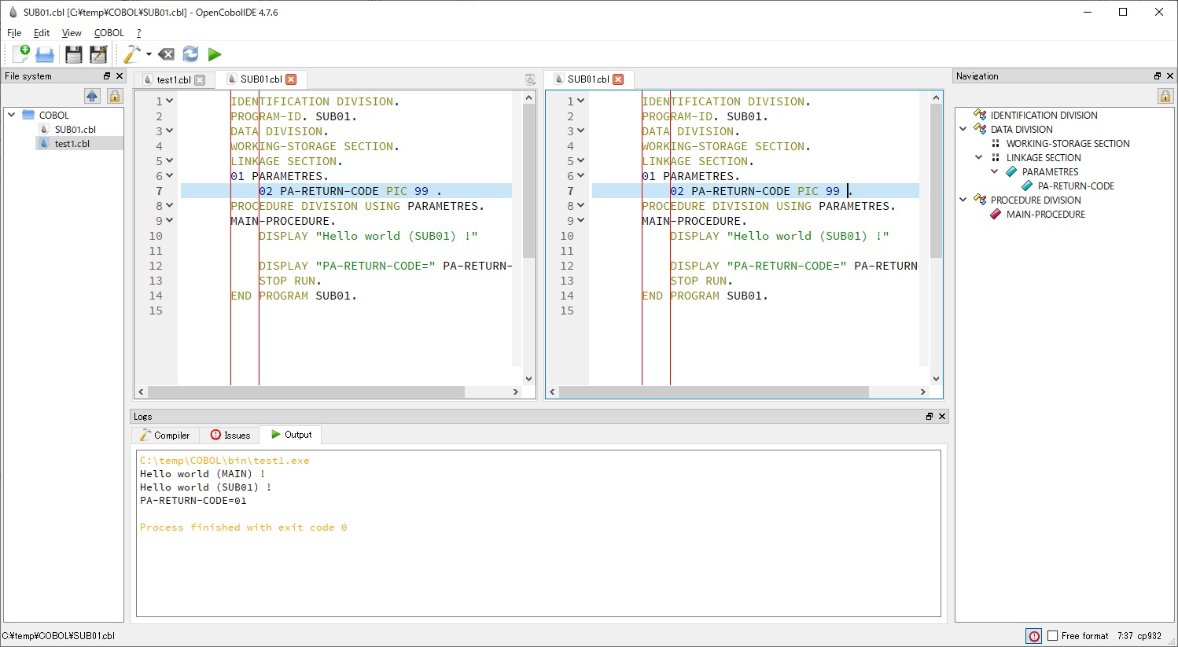Image resolution: width=1178 pixels, height=647 pixels.
Task: Open the compile options dropdown arrow
Action: (149, 54)
